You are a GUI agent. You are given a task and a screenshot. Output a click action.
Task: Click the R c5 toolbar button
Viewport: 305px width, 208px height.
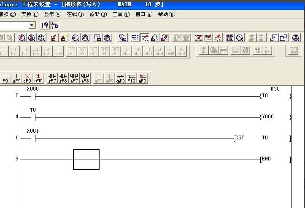pos(115,51)
